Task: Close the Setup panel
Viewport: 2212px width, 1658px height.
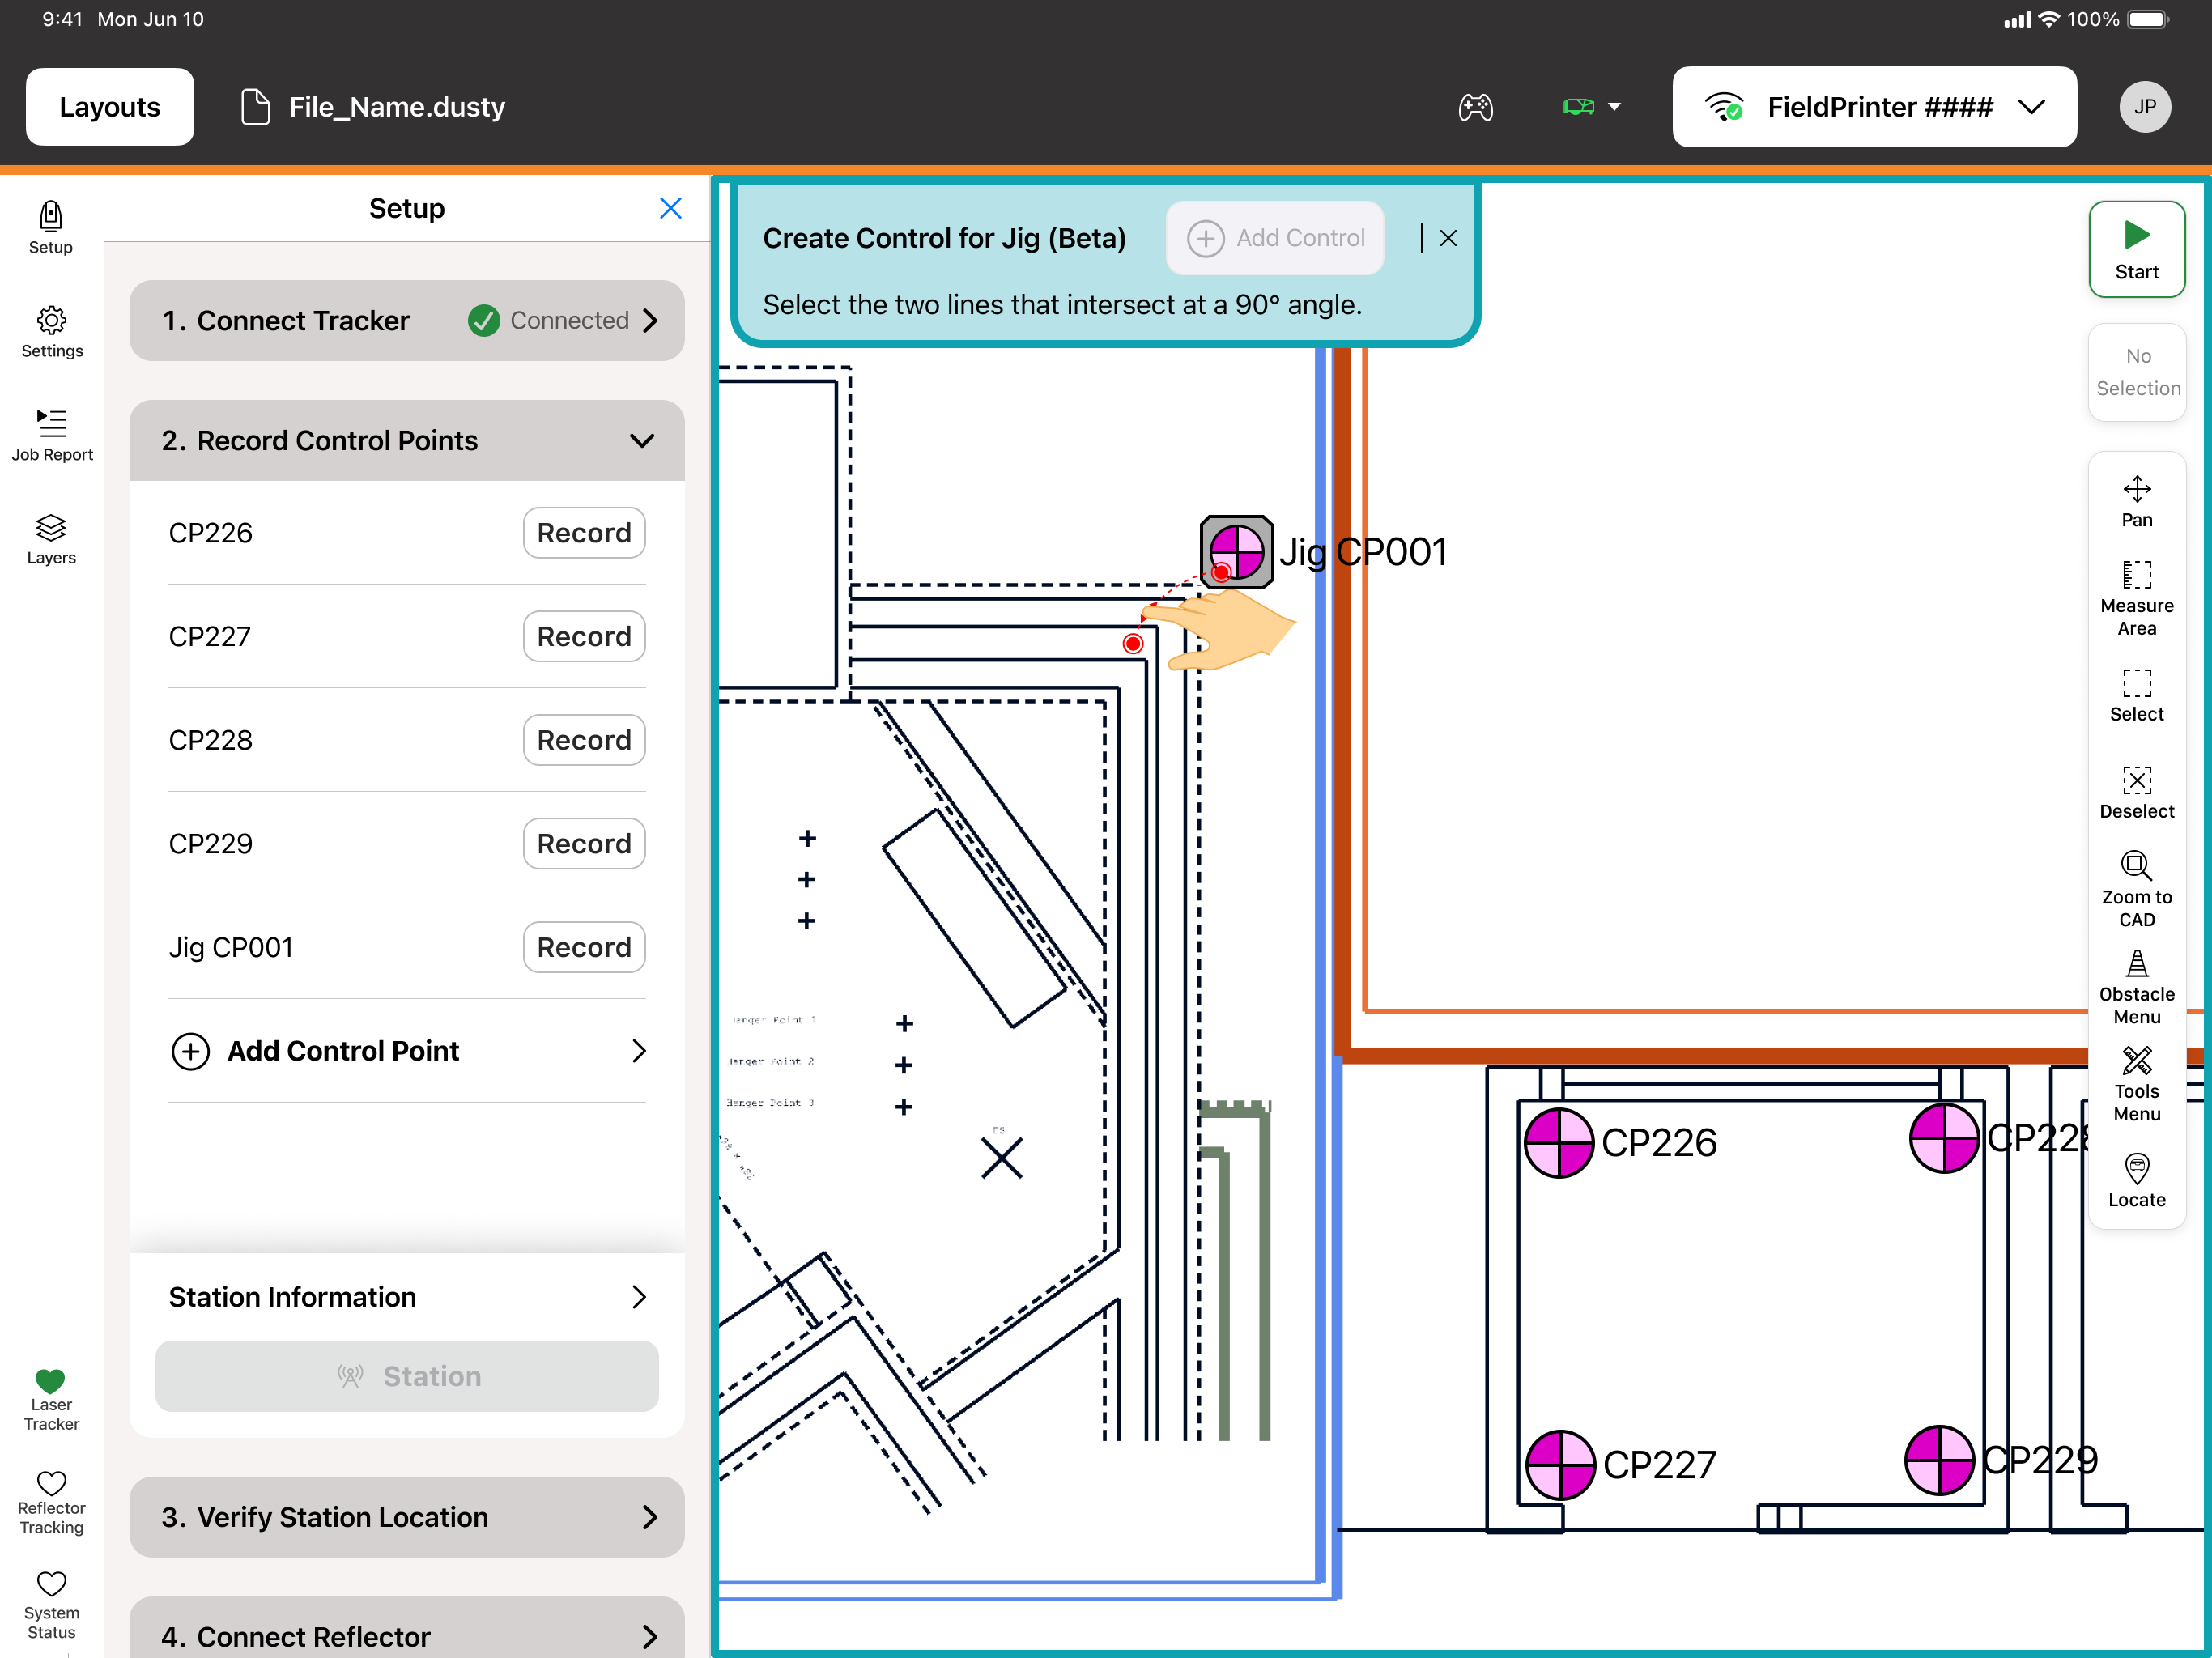Action: 671,208
